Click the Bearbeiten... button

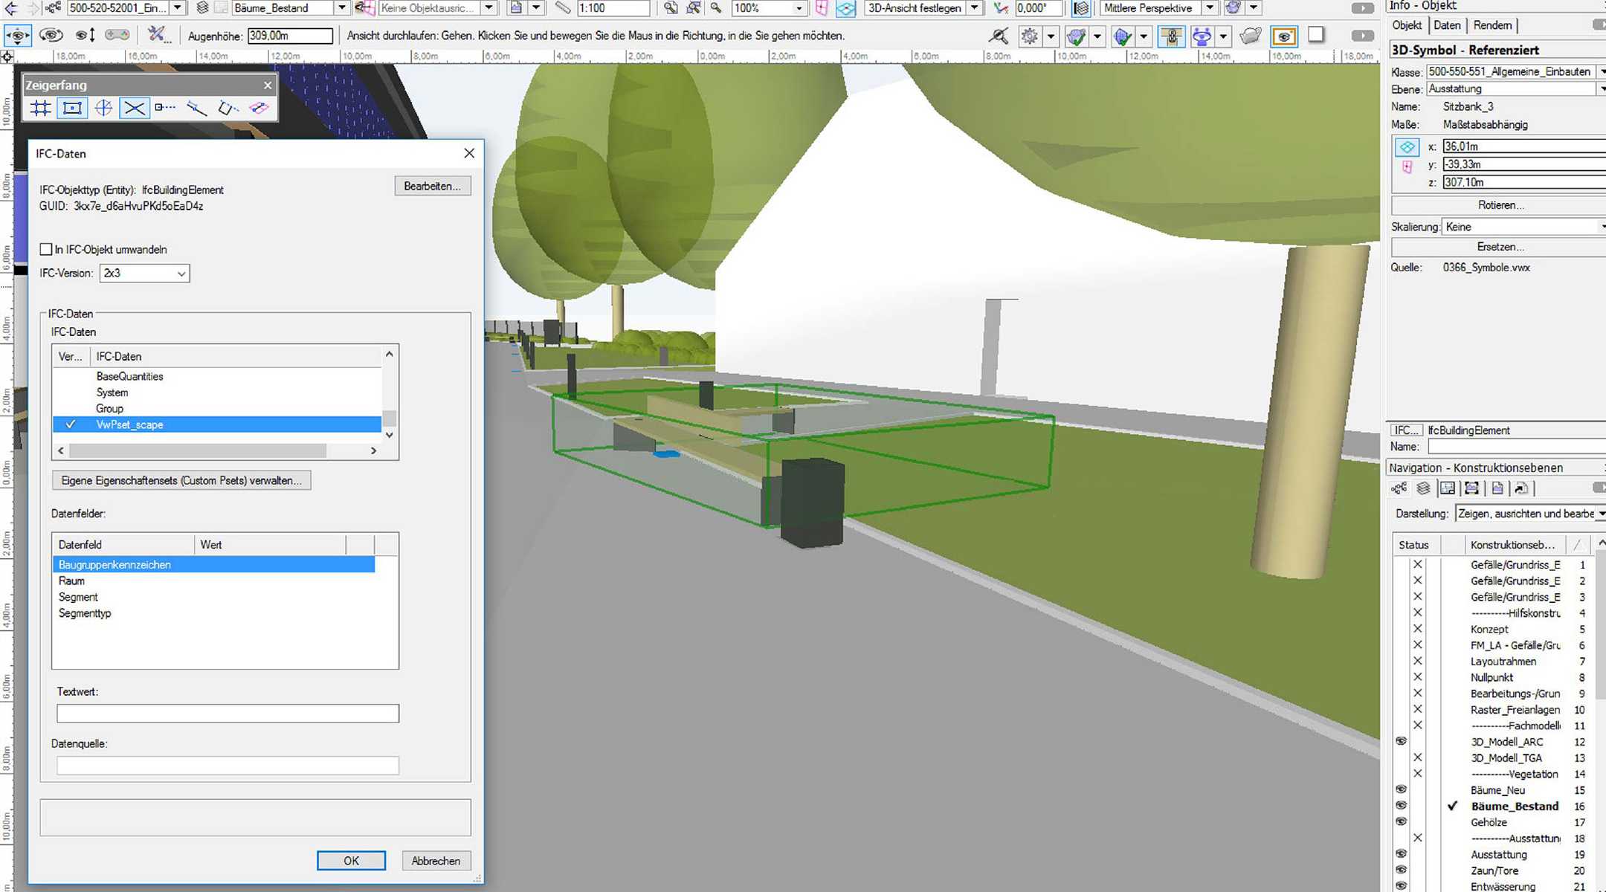point(432,187)
